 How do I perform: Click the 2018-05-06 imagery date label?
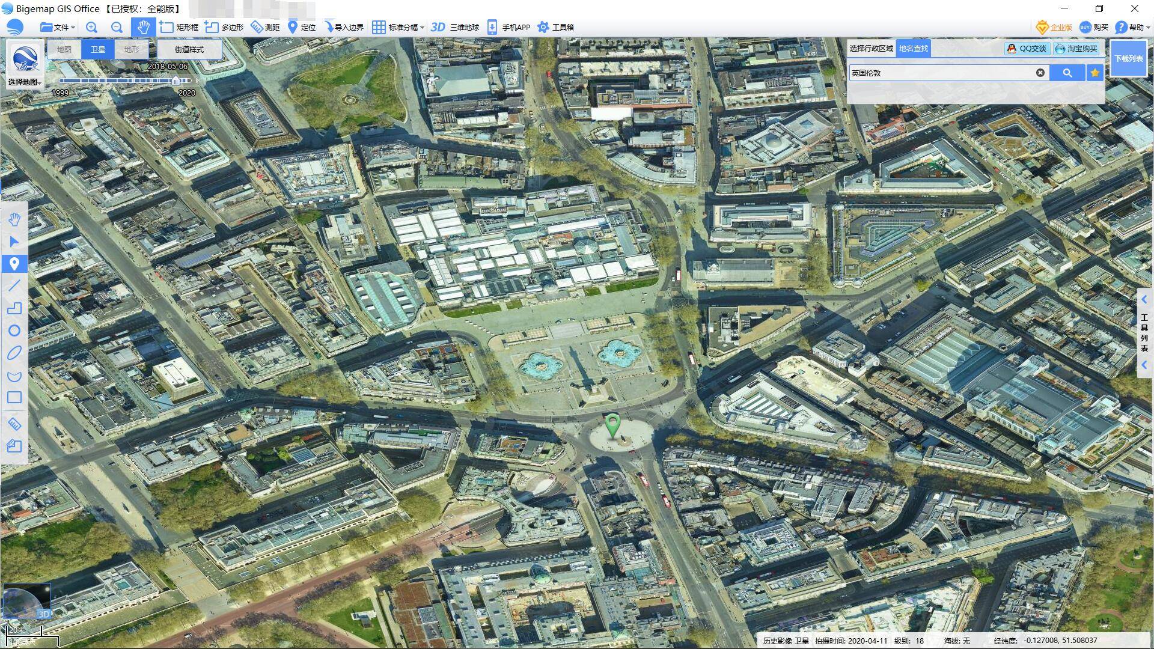point(168,67)
